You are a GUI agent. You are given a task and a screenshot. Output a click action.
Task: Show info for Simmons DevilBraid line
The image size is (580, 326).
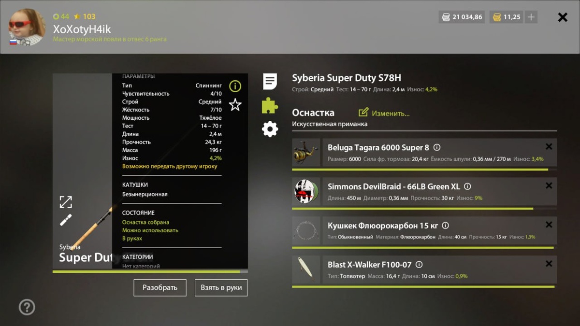click(x=467, y=186)
